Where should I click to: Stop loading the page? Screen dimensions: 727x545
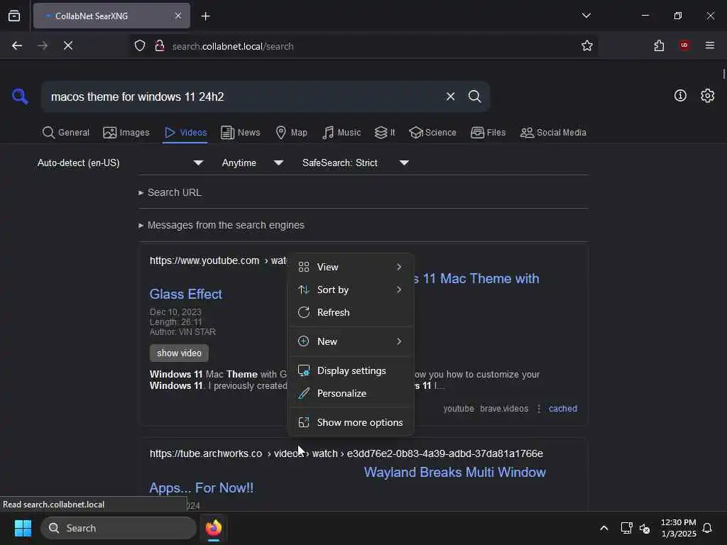click(x=68, y=45)
